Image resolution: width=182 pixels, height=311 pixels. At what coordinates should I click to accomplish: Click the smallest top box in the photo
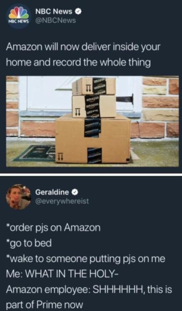94,86
